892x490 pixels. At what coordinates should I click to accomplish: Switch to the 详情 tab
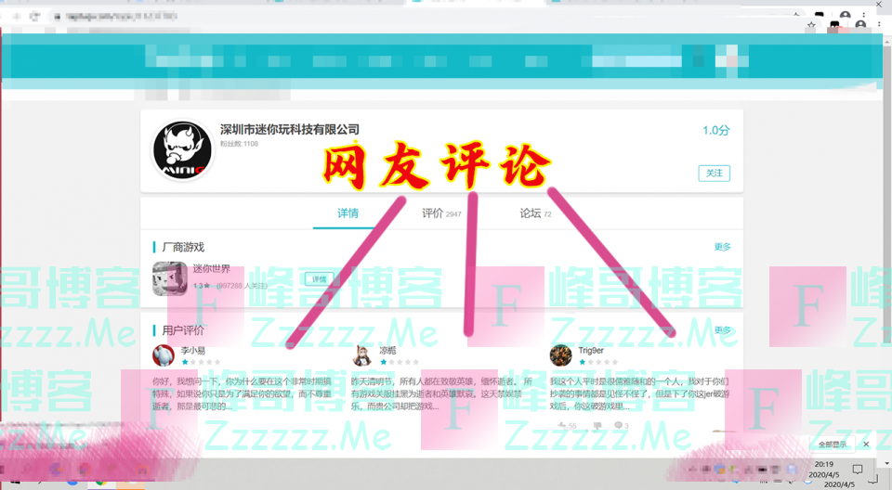coord(348,213)
